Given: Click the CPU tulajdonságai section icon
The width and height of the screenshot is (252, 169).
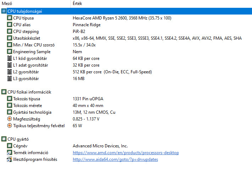Looking at the screenshot, I should (x=4, y=11).
